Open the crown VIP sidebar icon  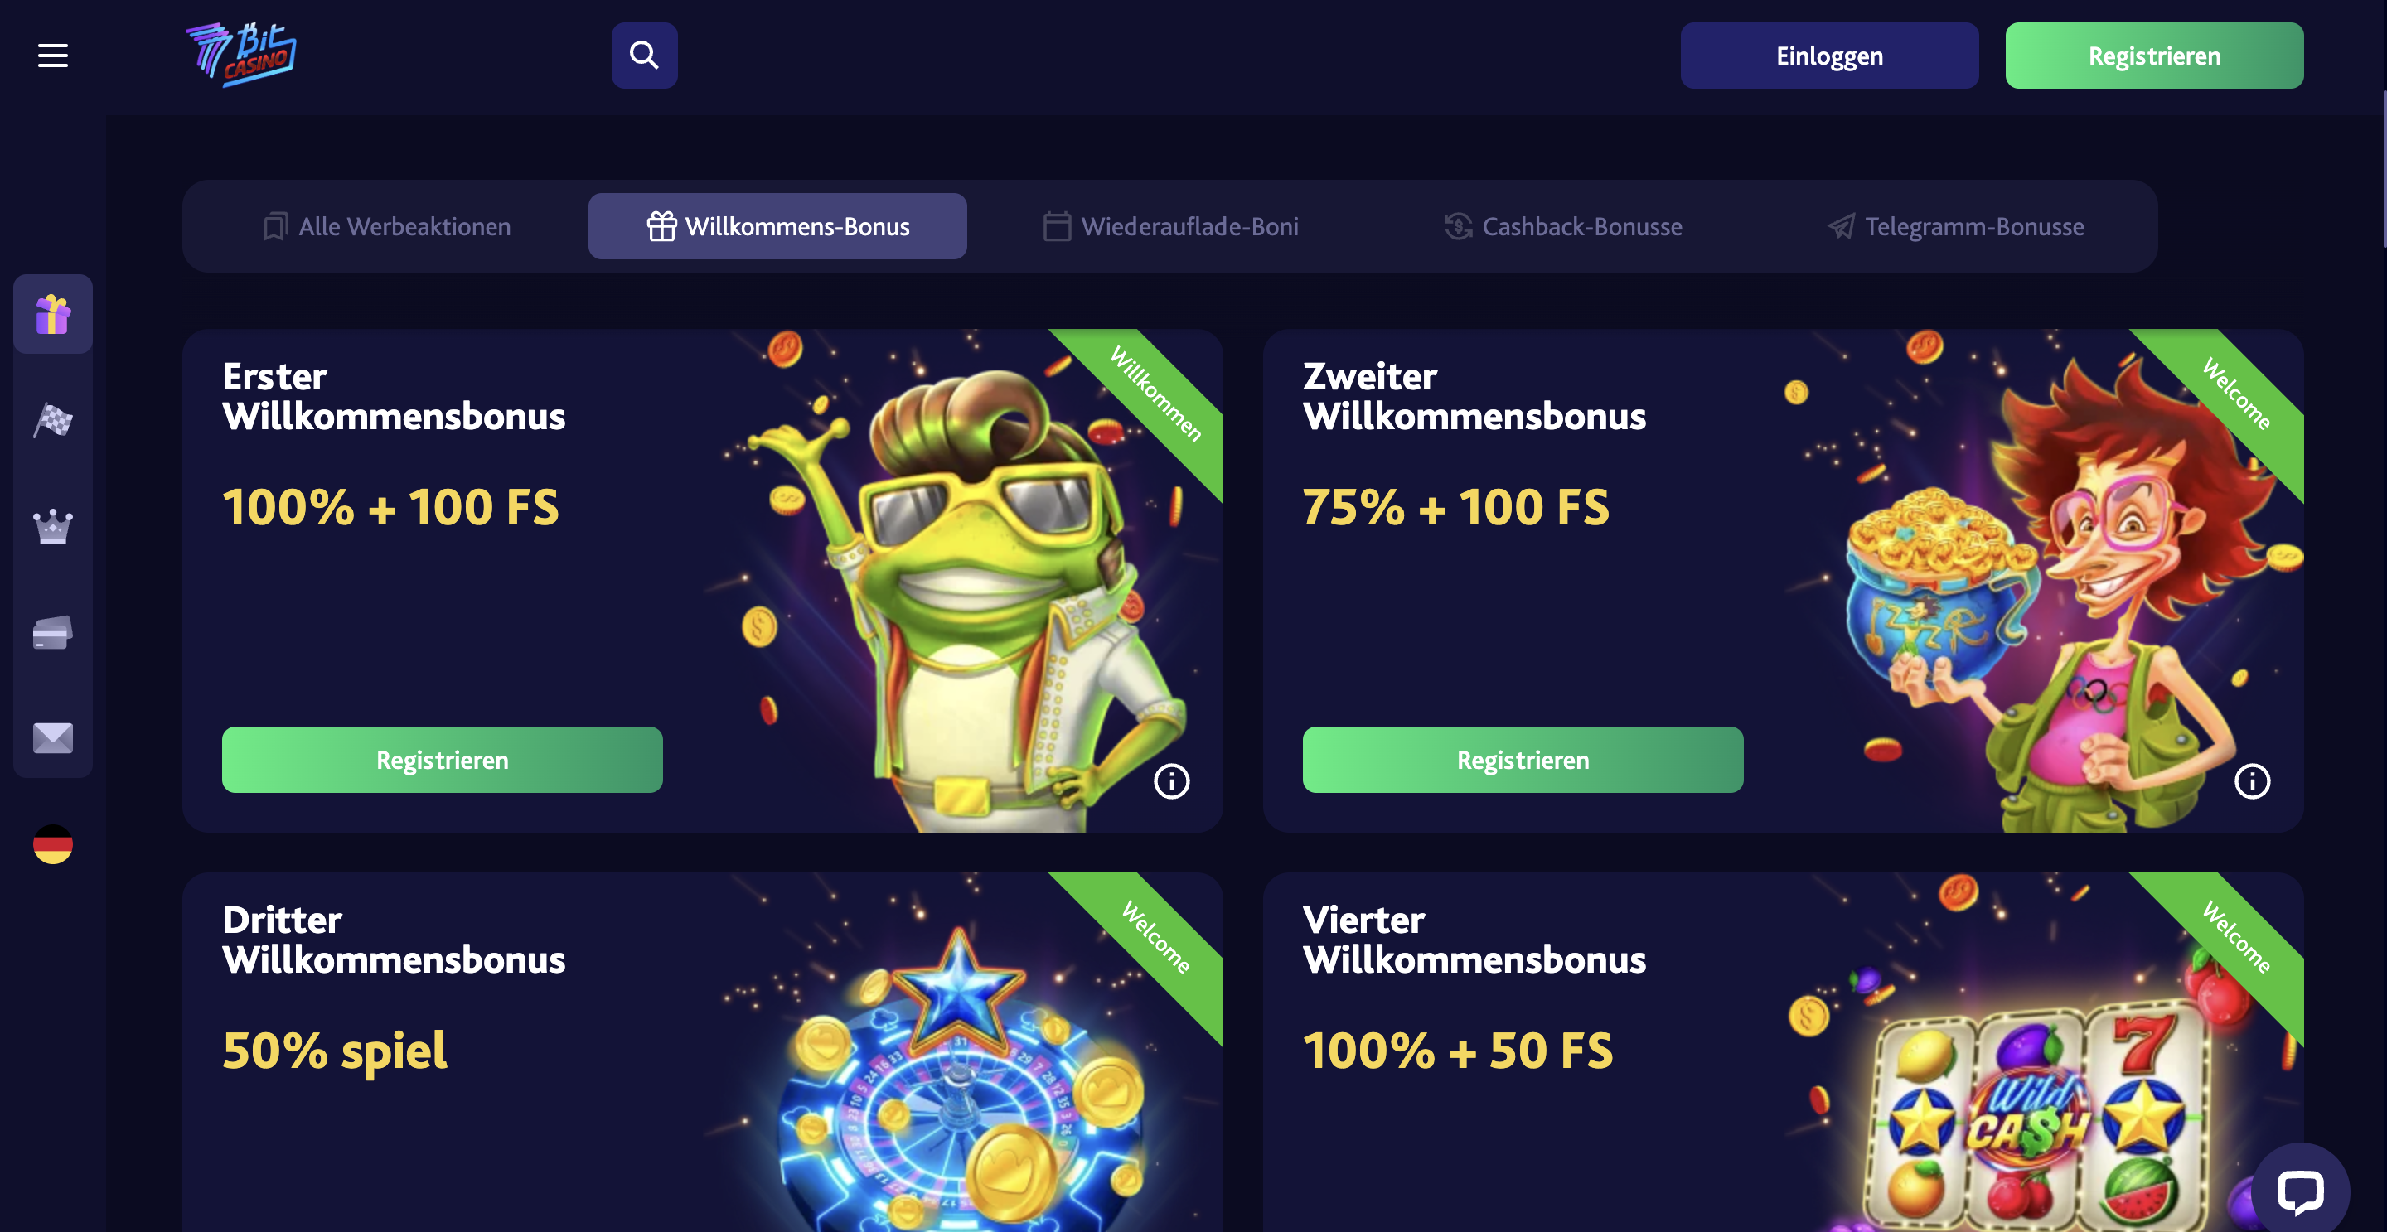coord(53,526)
